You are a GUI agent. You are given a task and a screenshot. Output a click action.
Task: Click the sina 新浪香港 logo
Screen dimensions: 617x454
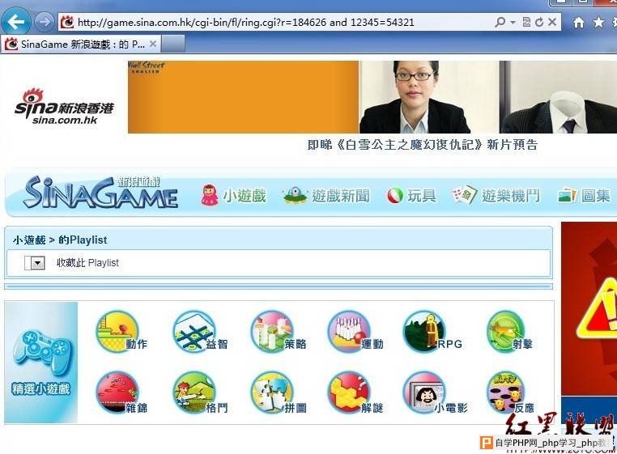point(64,106)
